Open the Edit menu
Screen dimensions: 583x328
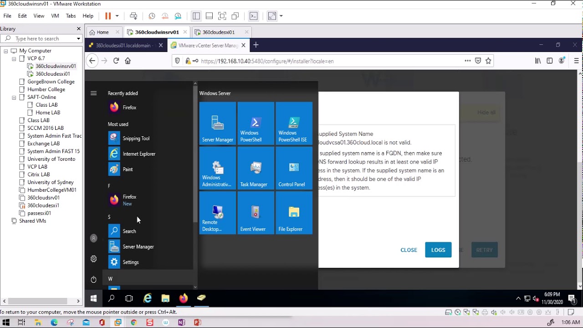pos(22,16)
